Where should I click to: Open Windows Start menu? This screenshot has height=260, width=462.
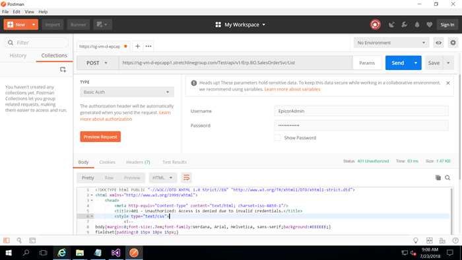pyautogui.click(x=9, y=253)
